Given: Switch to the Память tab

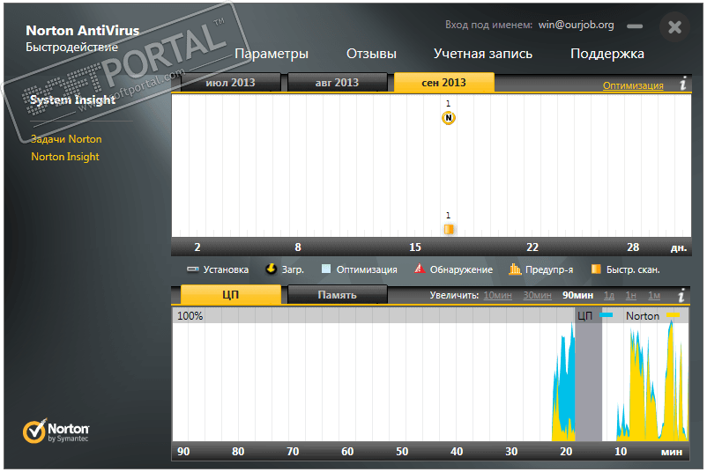Looking at the screenshot, I should coord(337,294).
